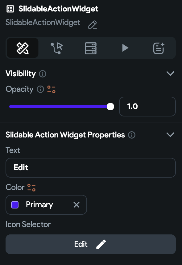The height and width of the screenshot is (265, 182).
Task: Open the Documentation notes tab icon
Action: point(159,48)
